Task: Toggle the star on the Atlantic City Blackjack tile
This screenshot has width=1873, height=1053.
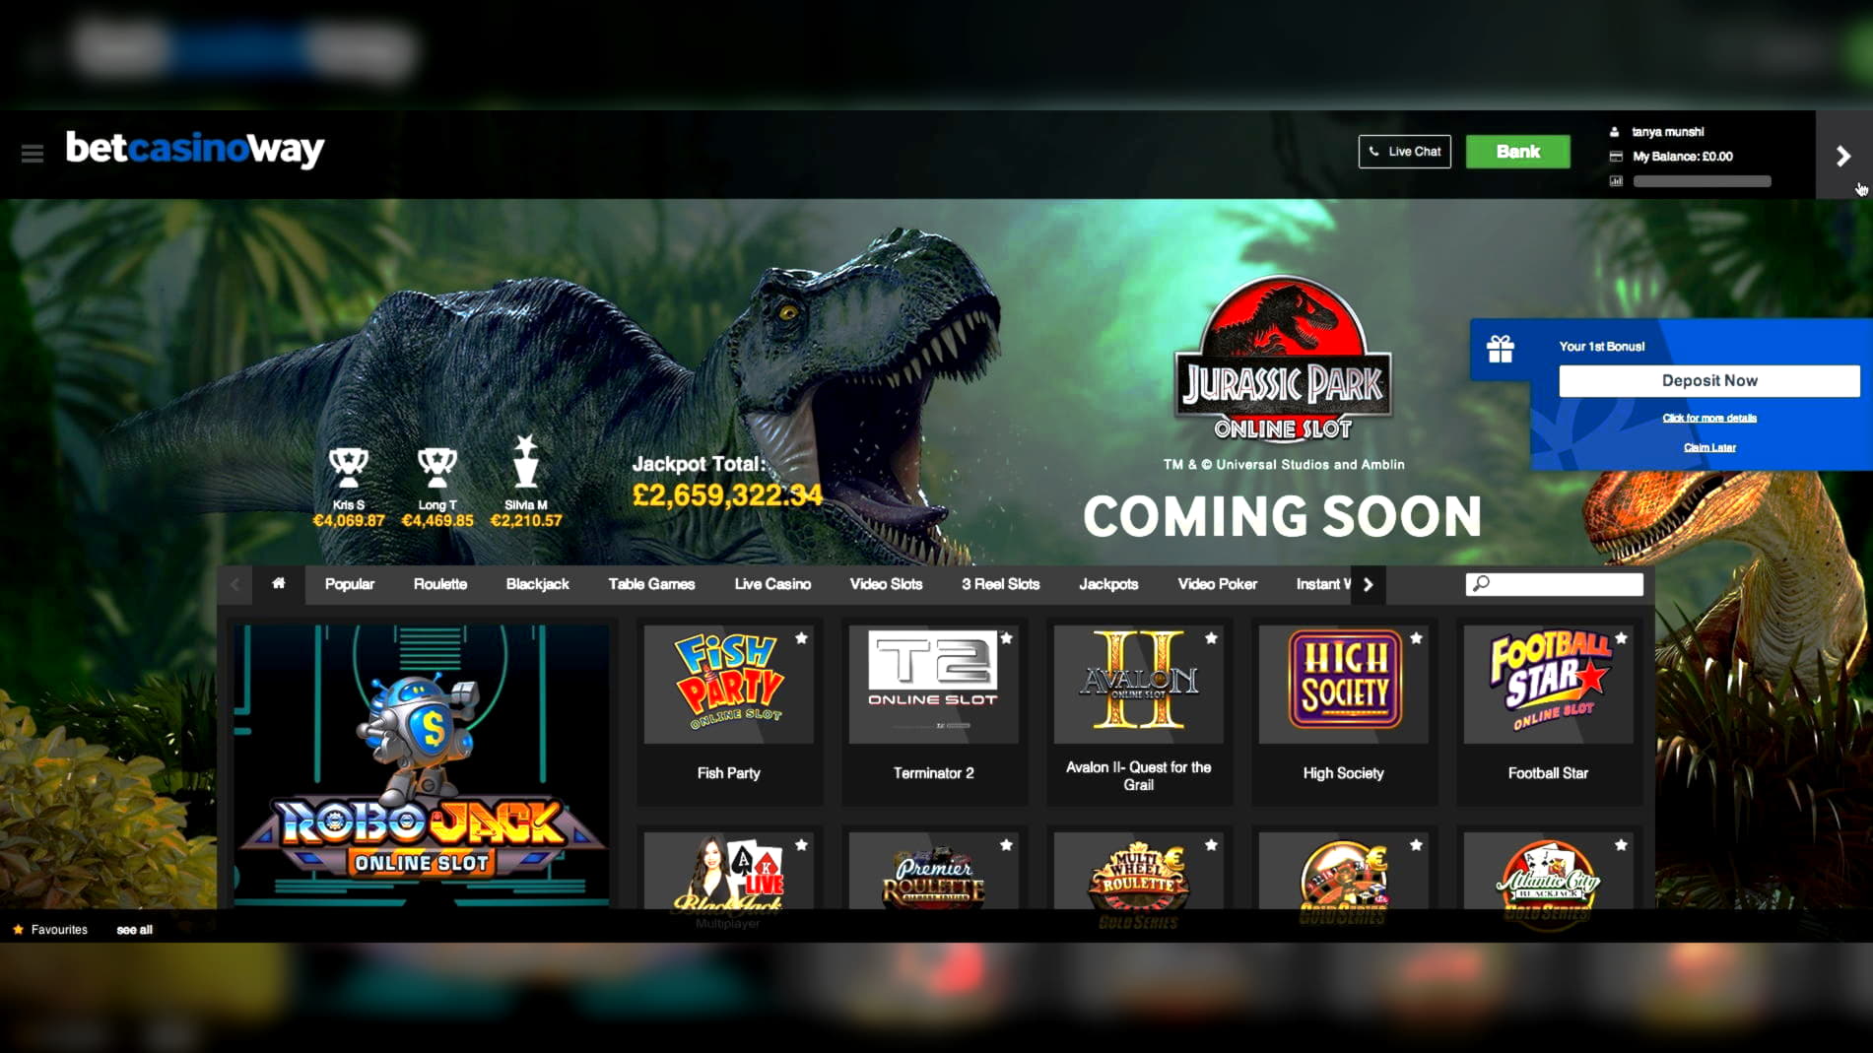Action: (1622, 845)
